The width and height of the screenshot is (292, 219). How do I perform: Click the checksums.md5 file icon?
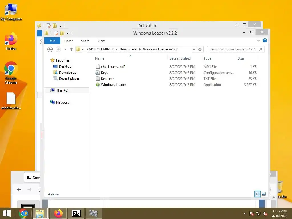click(98, 67)
